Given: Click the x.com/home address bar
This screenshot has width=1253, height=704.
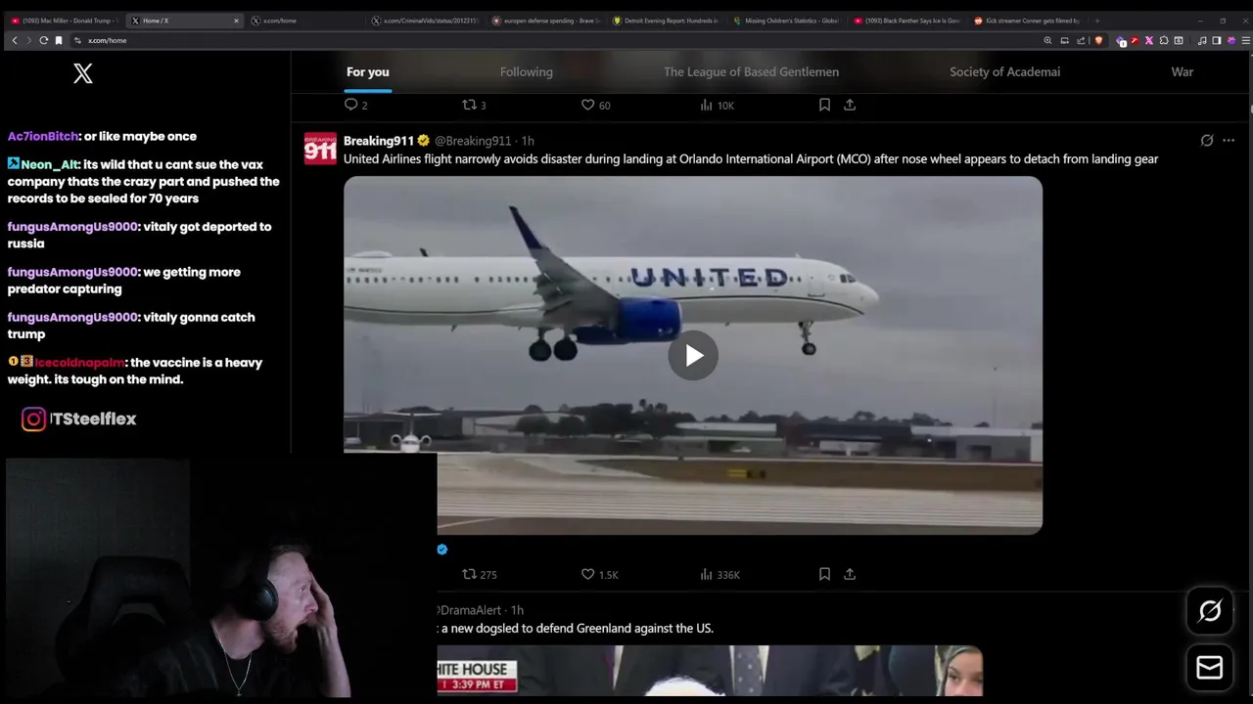Looking at the screenshot, I should tap(553, 40).
